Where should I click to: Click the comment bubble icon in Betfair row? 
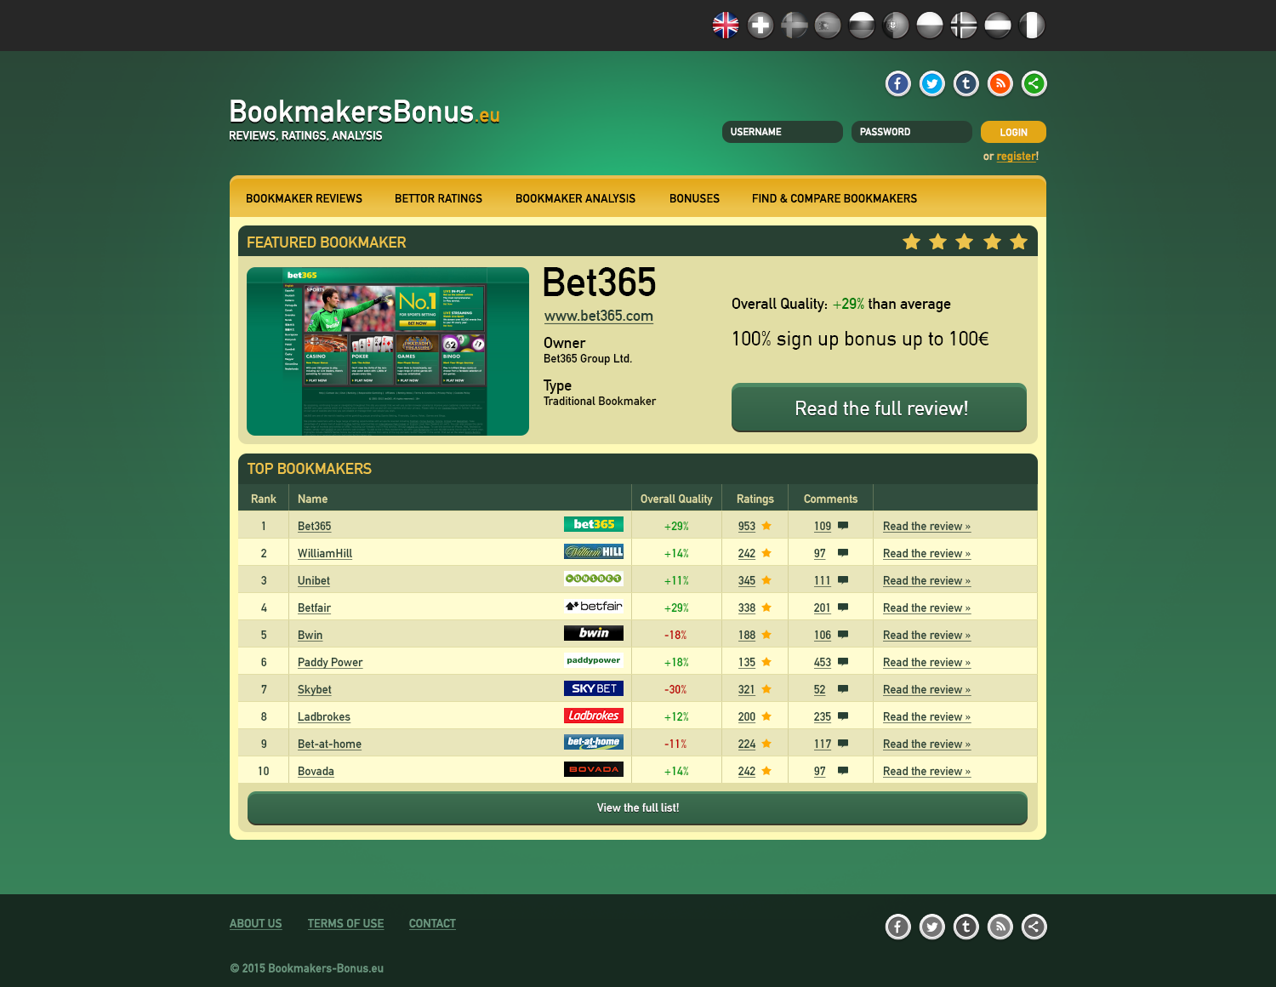pos(843,608)
